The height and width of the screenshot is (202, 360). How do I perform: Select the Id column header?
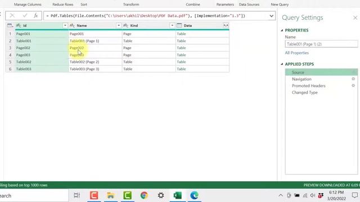click(x=42, y=25)
